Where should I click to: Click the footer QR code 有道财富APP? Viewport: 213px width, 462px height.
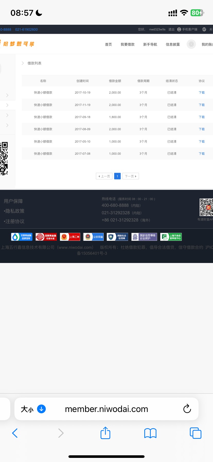coord(206,207)
